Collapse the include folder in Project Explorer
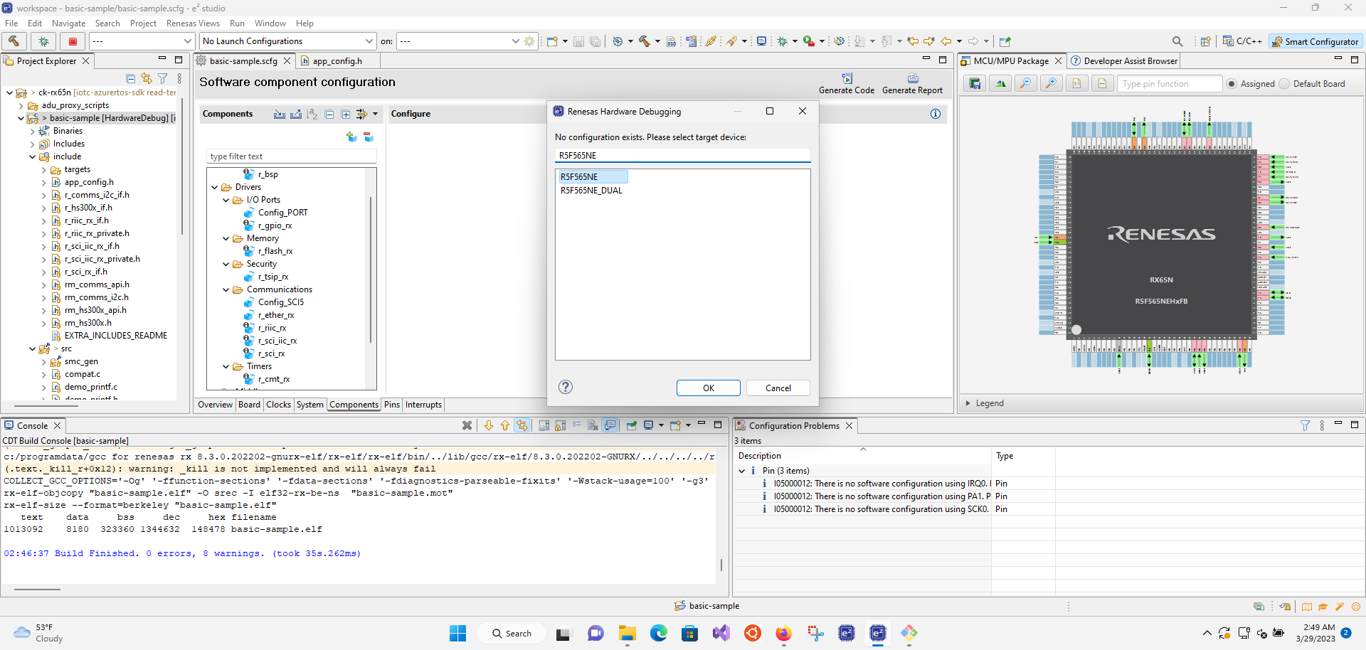This screenshot has height=650, width=1366. coord(33,156)
